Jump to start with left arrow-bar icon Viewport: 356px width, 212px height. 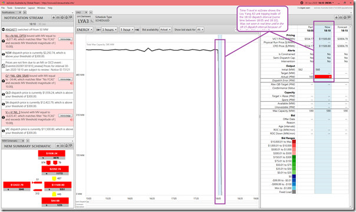98,29
